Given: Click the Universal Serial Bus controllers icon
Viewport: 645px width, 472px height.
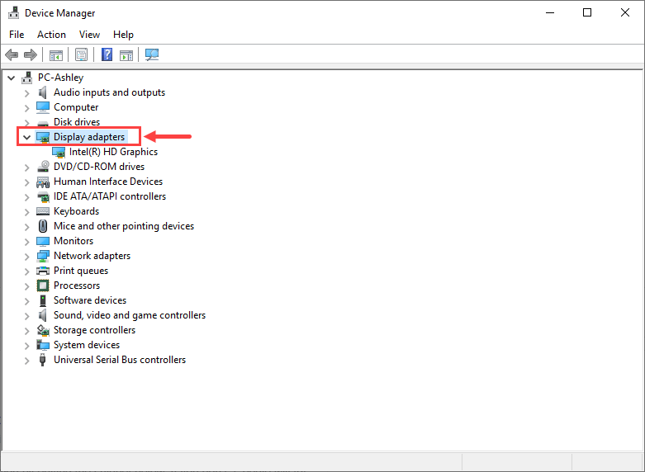Looking at the screenshot, I should click(x=42, y=360).
